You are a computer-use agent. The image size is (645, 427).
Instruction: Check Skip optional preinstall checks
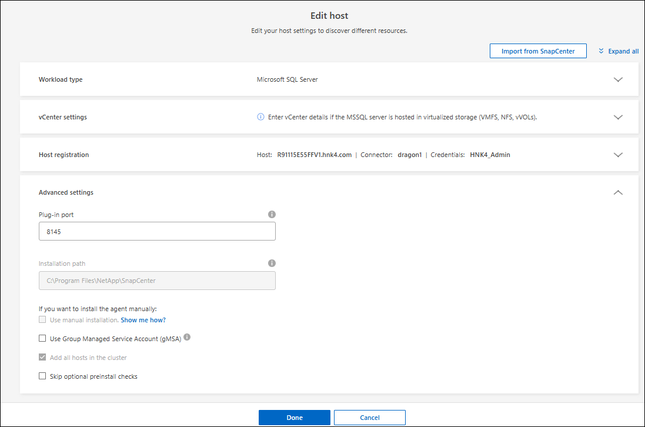click(x=42, y=376)
